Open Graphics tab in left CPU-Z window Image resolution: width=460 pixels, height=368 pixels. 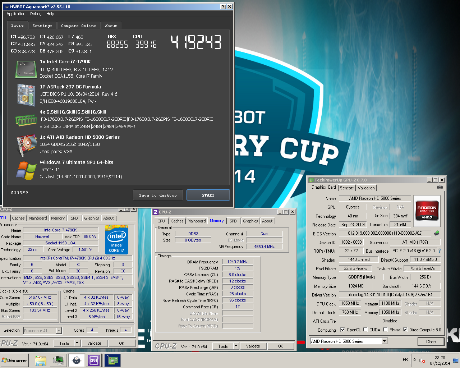coord(92,218)
